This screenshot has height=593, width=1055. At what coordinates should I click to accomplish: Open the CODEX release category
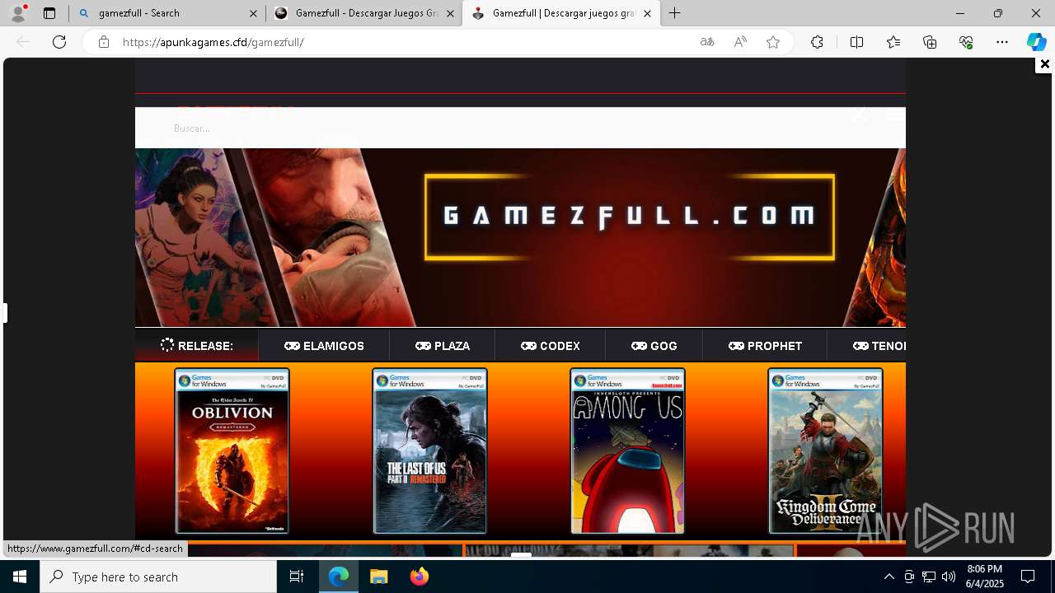pos(551,346)
